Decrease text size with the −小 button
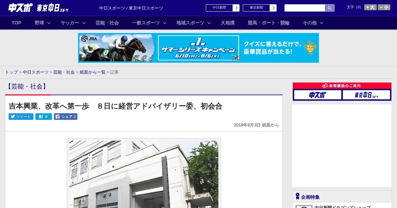 coord(384,7)
